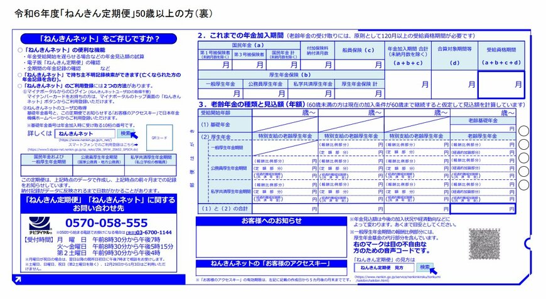
Task: Click header 公務員厚生年金期間(国家公務員・地方公務員)
Action: click(x=99, y=160)
